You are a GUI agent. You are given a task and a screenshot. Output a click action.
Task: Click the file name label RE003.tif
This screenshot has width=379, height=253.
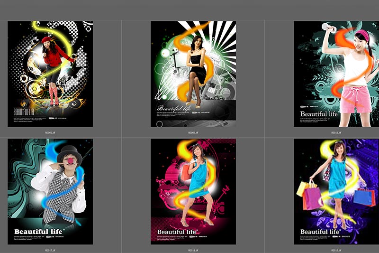(x=193, y=133)
